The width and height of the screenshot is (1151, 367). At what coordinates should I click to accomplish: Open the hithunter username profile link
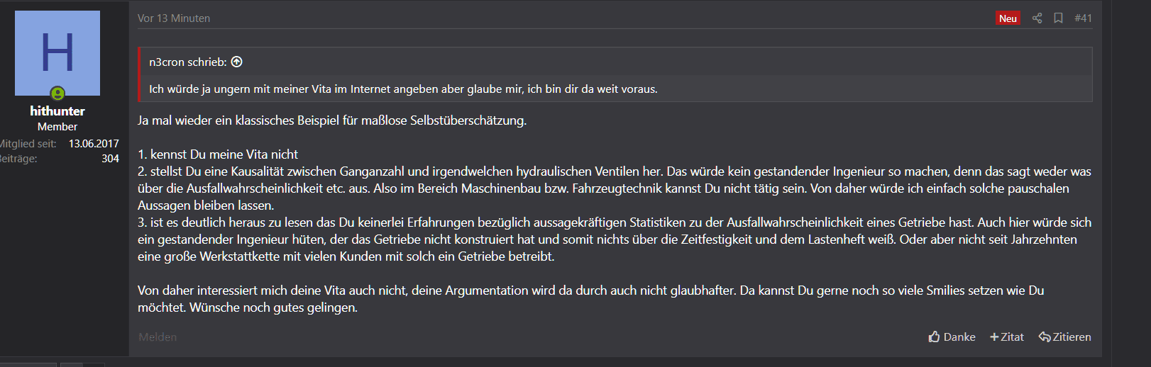(57, 111)
